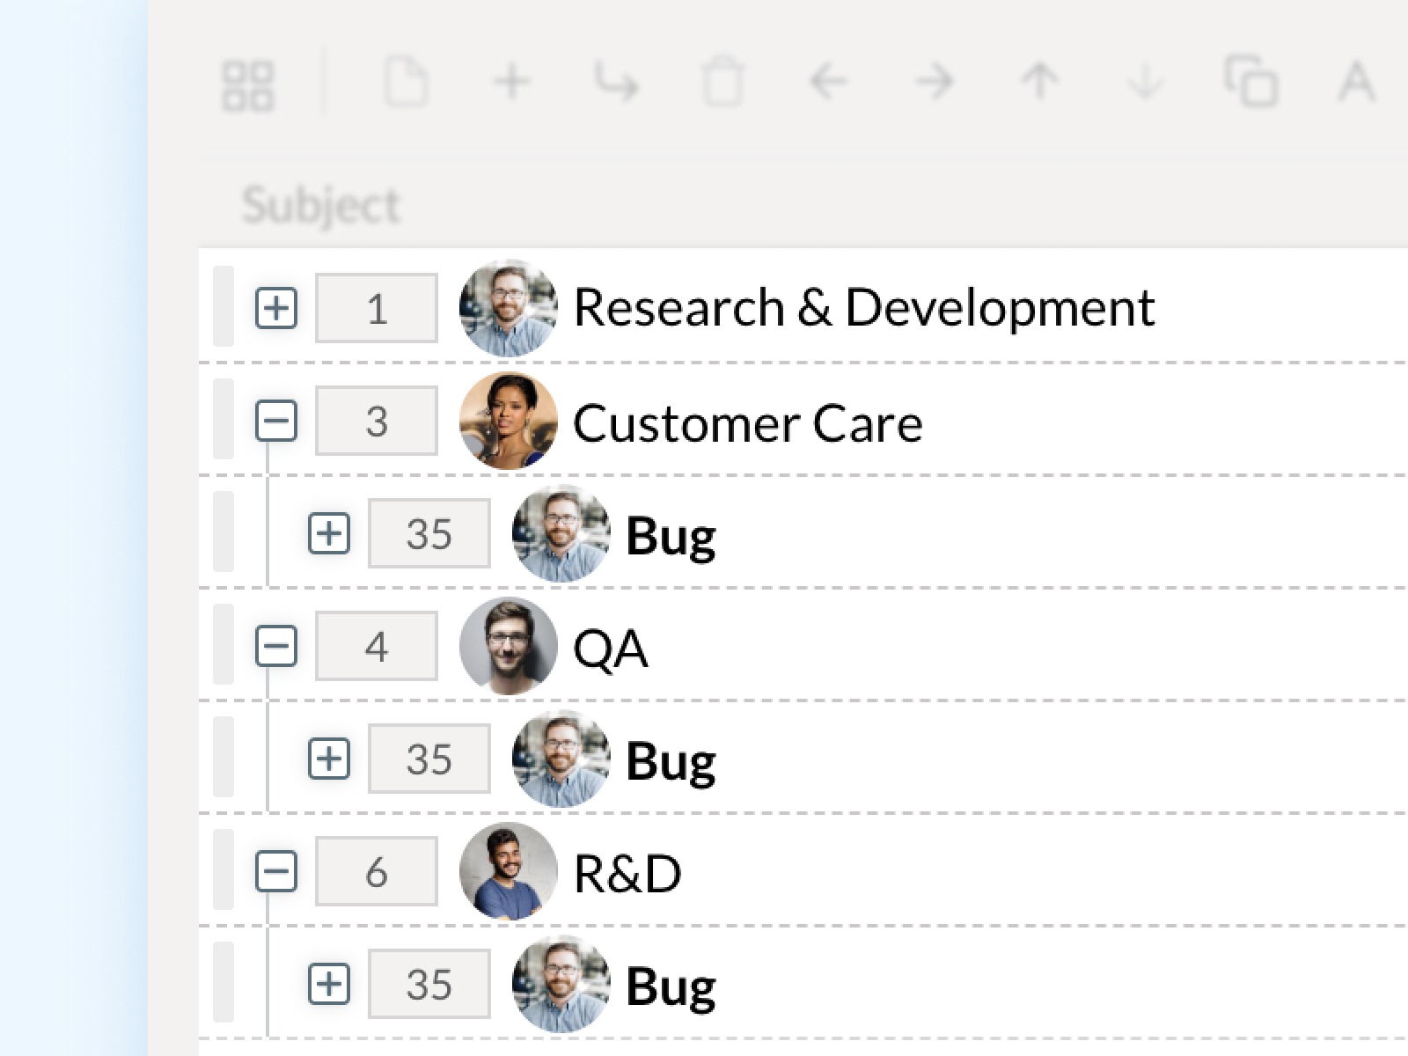The width and height of the screenshot is (1408, 1056).
Task: Collapse the R&D row
Action: (276, 872)
